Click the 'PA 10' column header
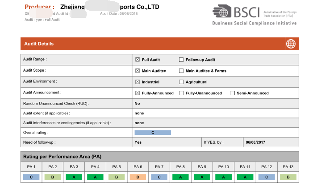This screenshot has height=186, width=321. tap(223, 167)
